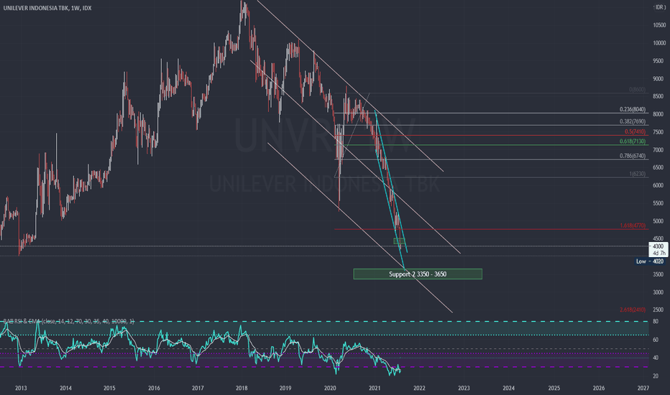Screen dimensions: 670x395
Task: Select the 0.236(8040) Fibonacci level label
Action: pos(633,109)
